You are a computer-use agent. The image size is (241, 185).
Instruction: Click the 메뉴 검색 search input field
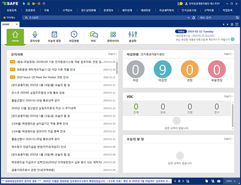(217, 18)
